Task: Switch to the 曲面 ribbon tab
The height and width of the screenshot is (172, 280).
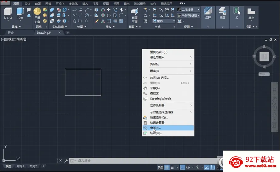Action: tap(38, 3)
